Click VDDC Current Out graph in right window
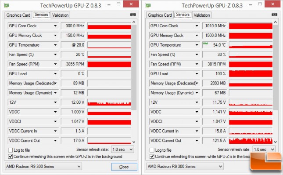Image resolution: width=283 pixels, height=175 pixels. tap(251, 140)
